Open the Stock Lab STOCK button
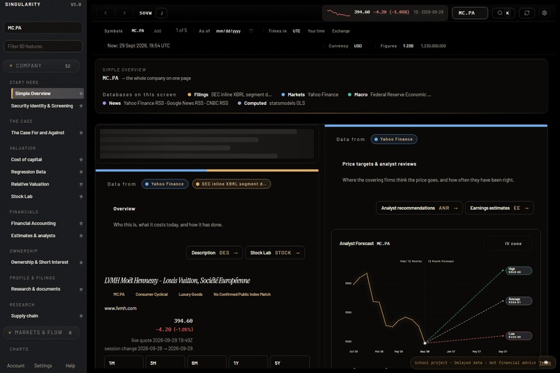 click(275, 253)
